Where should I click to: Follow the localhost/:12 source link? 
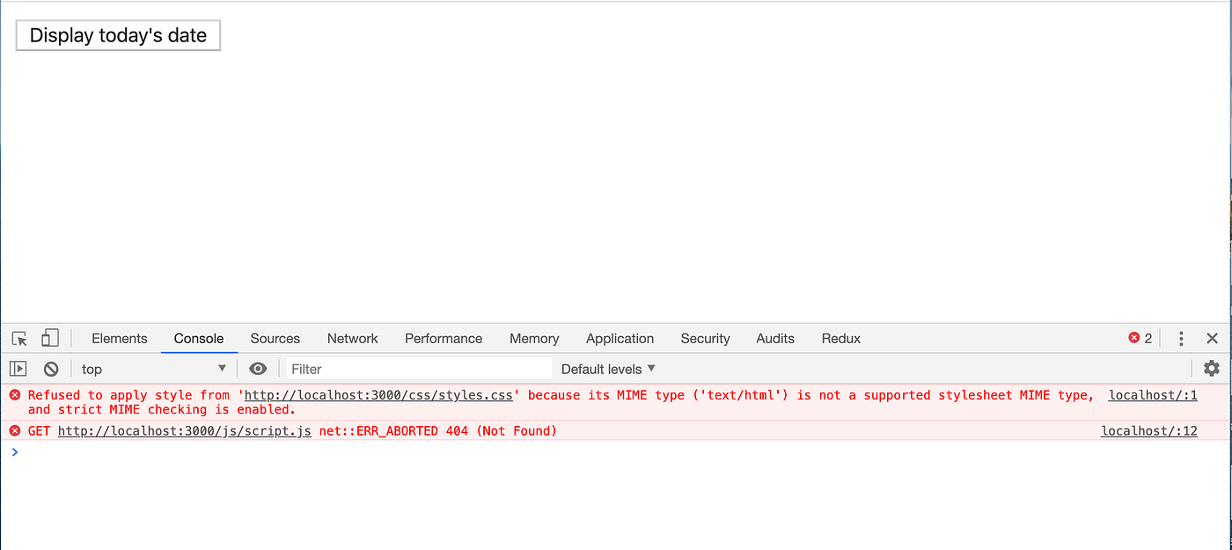[x=1149, y=430]
